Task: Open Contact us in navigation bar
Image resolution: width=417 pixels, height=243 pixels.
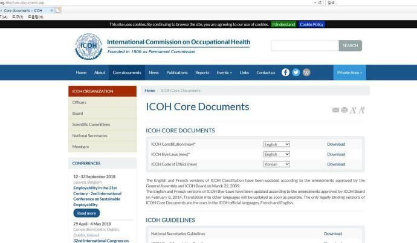Action: click(266, 73)
